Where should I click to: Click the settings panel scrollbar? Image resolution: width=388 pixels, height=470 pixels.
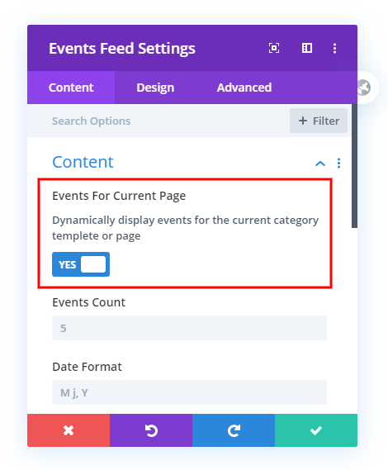(354, 166)
